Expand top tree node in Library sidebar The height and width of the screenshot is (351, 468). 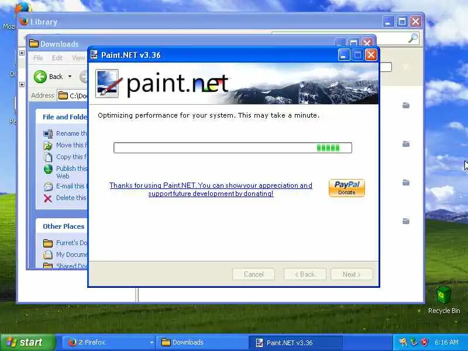(x=22, y=53)
